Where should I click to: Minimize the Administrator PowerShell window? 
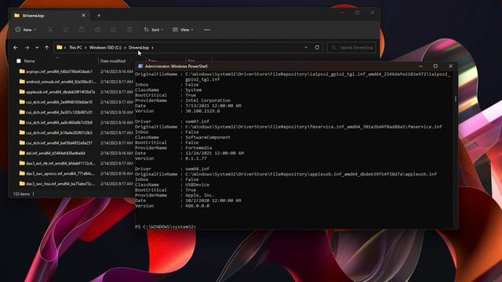point(420,66)
